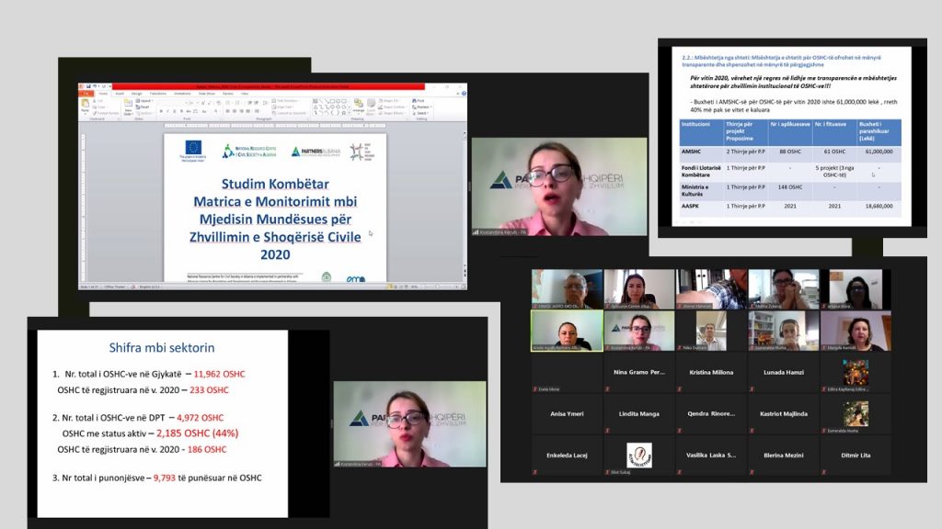Click '2,185 OSHC (44%)' text on slide
Viewport: 942px width, 529px height.
coord(197,433)
